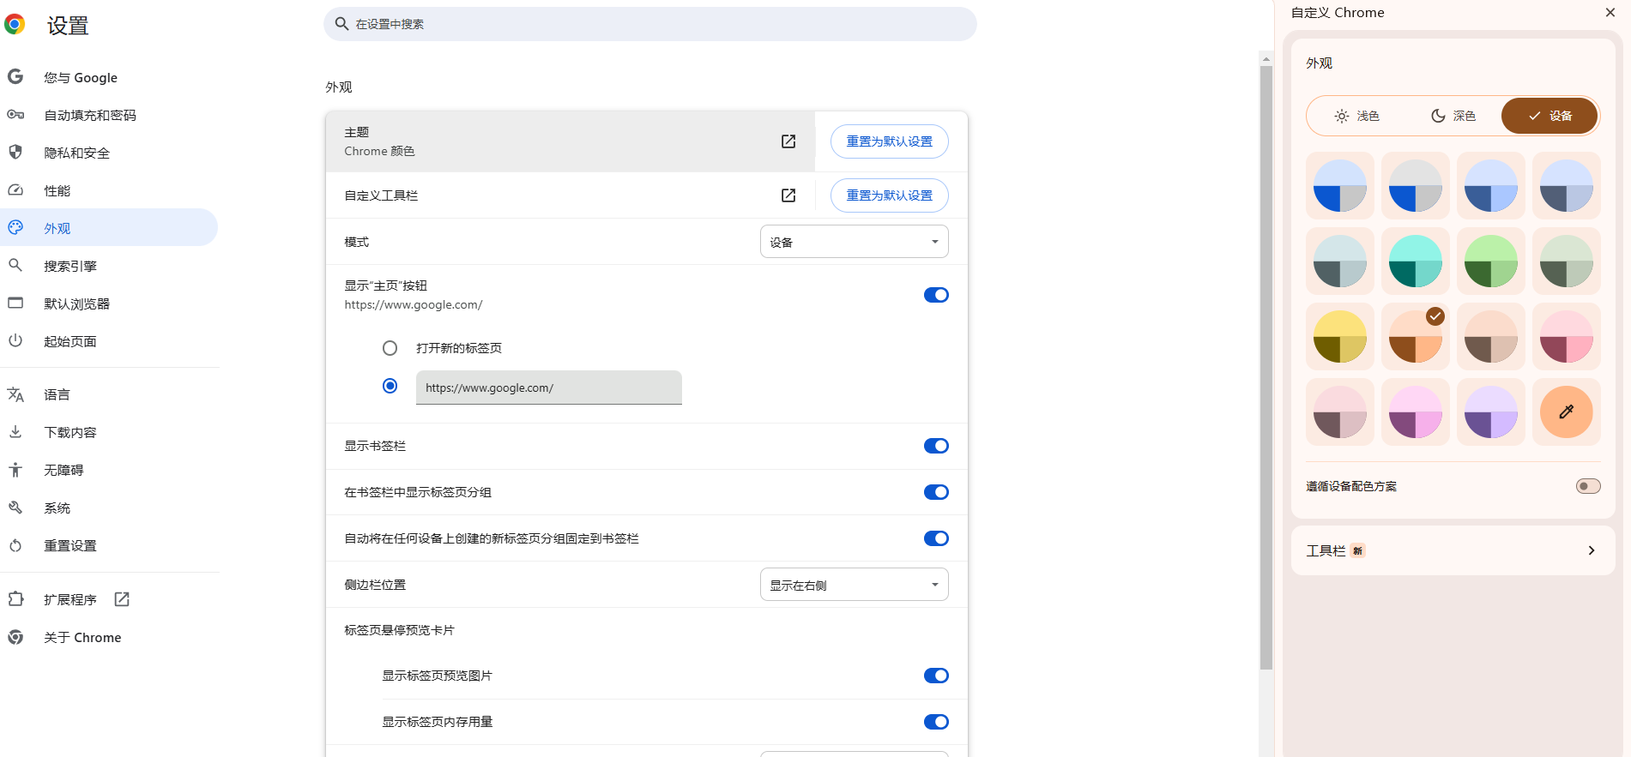The height and width of the screenshot is (757, 1631).
Task: Click 重置为默认设置 for 自定义工具栏
Action: 890,195
